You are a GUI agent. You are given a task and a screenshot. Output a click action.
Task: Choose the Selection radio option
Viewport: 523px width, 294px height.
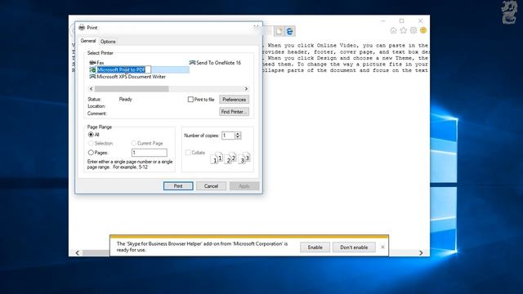click(91, 143)
